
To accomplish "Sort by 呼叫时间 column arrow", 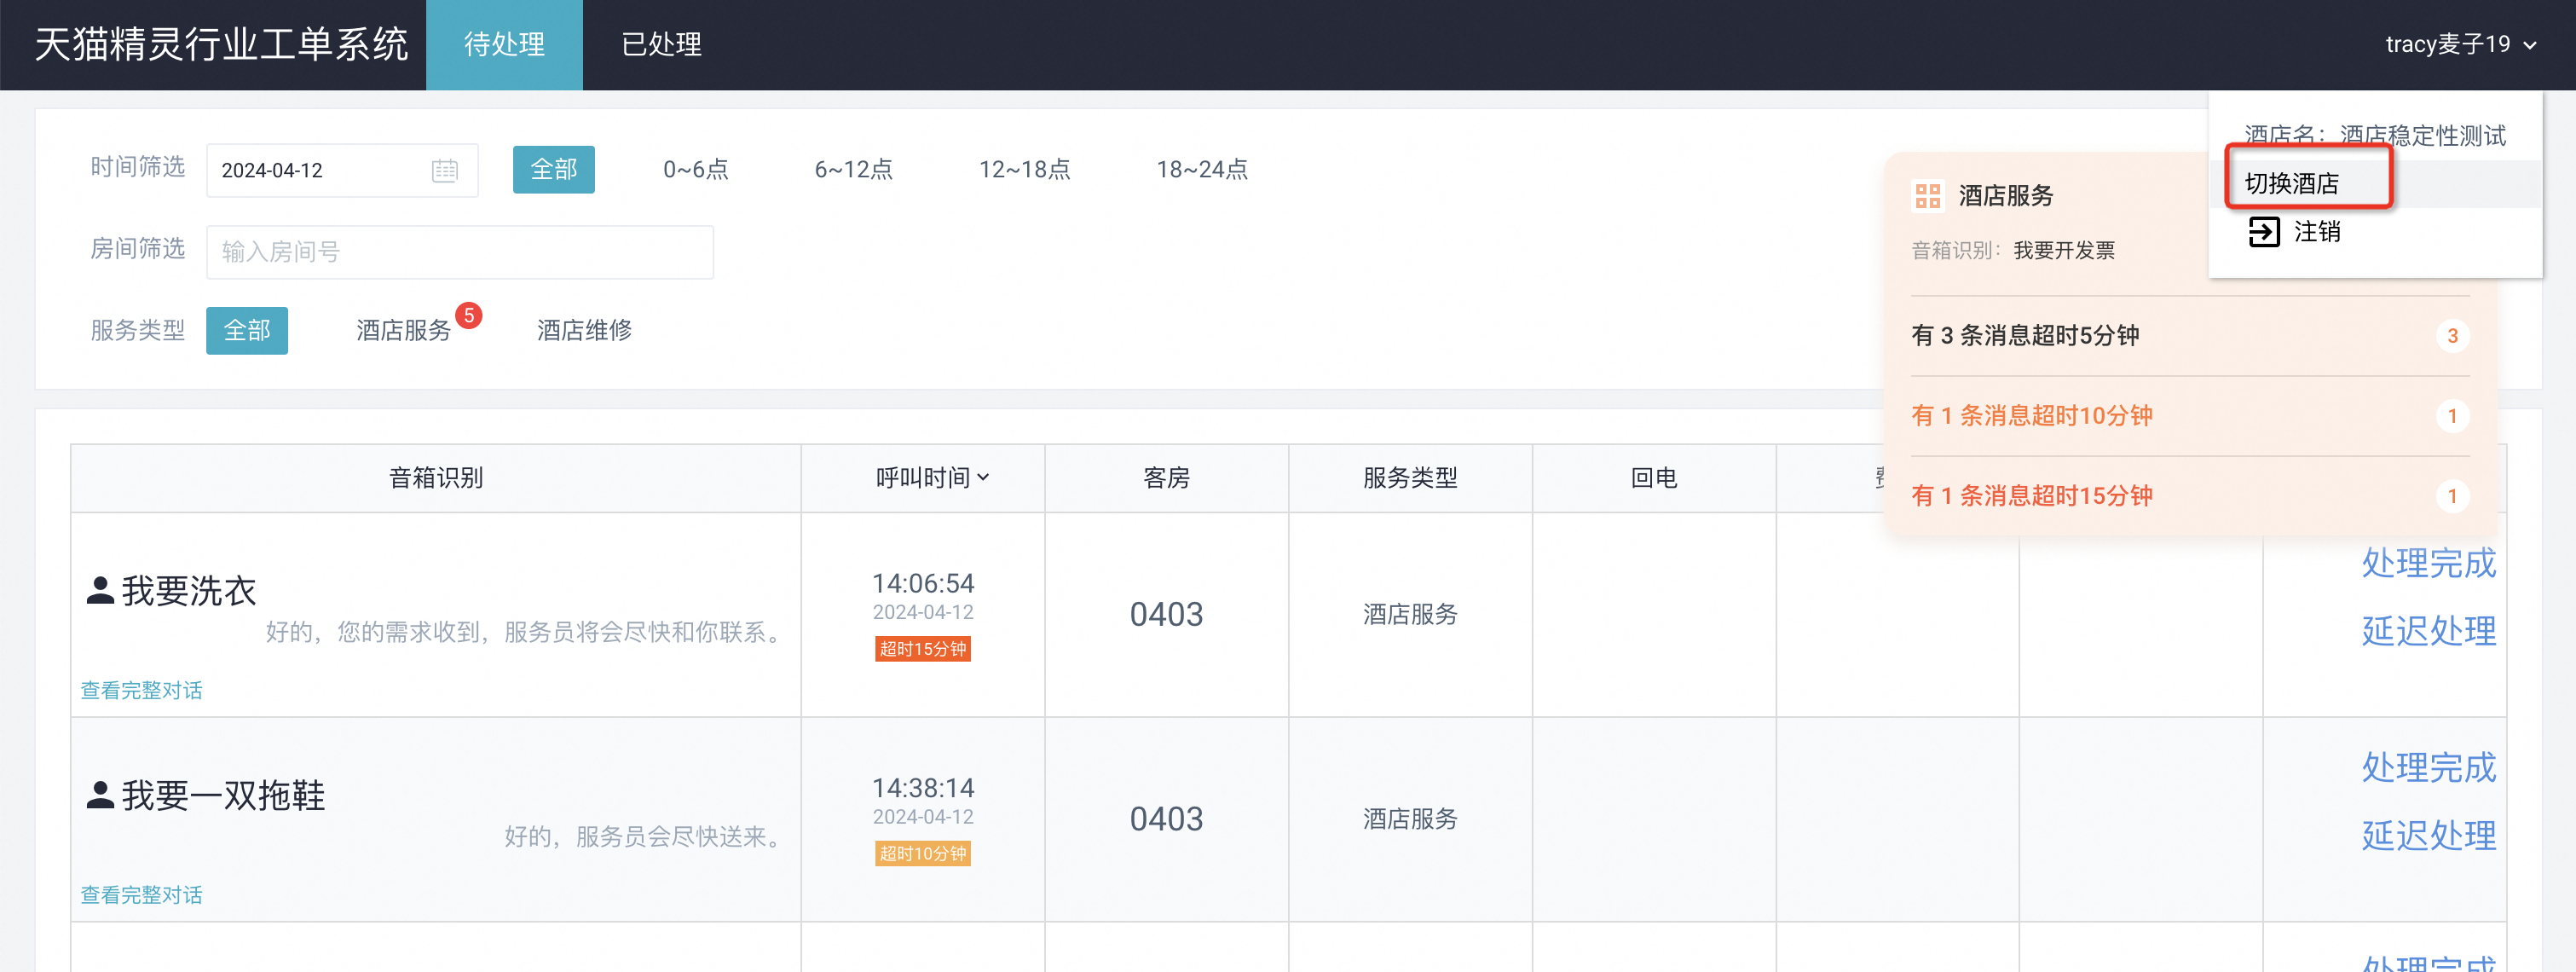I will [x=984, y=478].
